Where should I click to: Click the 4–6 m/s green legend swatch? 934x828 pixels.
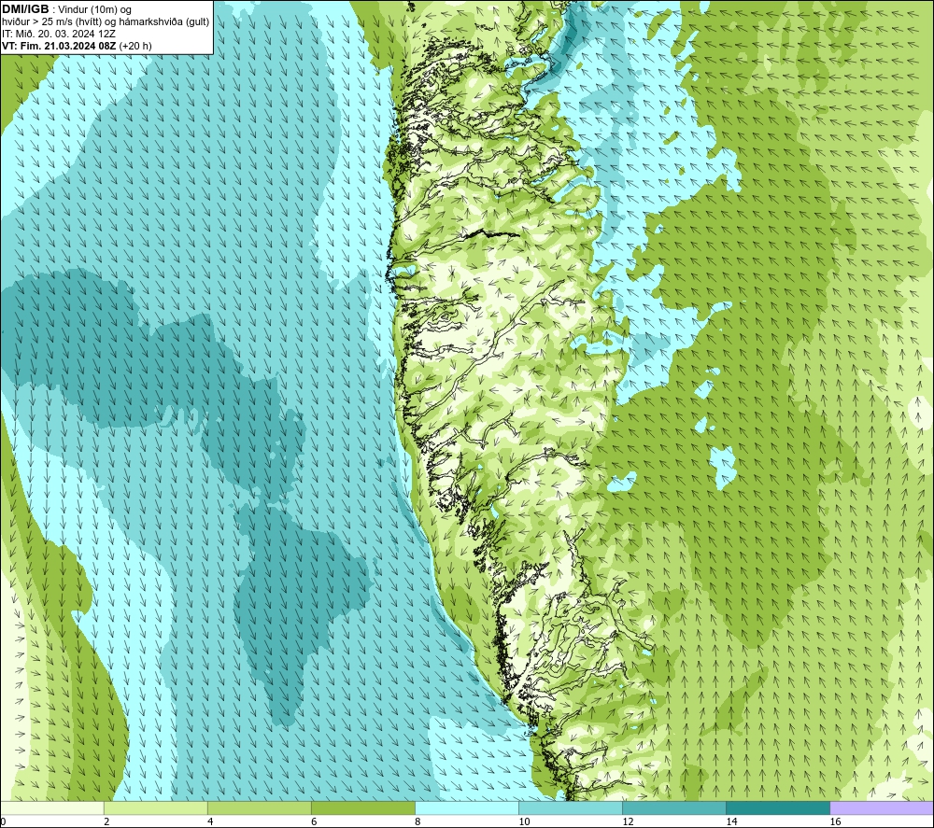tap(260, 808)
